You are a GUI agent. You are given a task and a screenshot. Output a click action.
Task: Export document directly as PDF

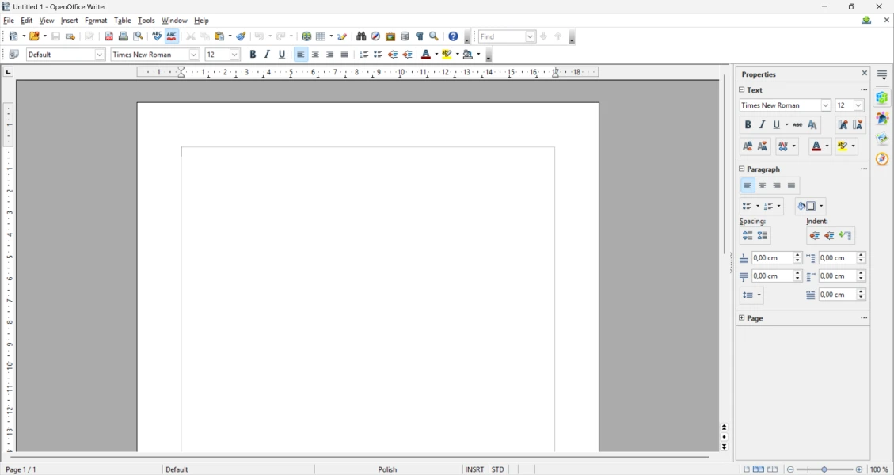point(109,36)
